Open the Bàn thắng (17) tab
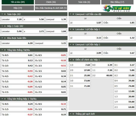136x116 pixels. click(x=117, y=2)
